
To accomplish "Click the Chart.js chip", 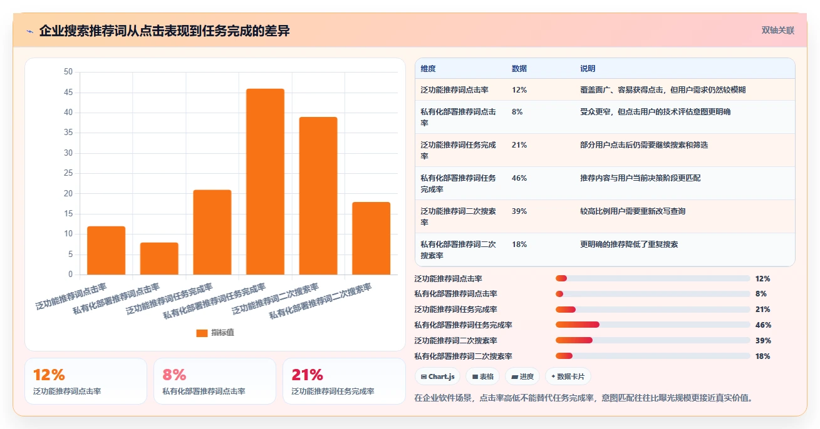I will (438, 376).
